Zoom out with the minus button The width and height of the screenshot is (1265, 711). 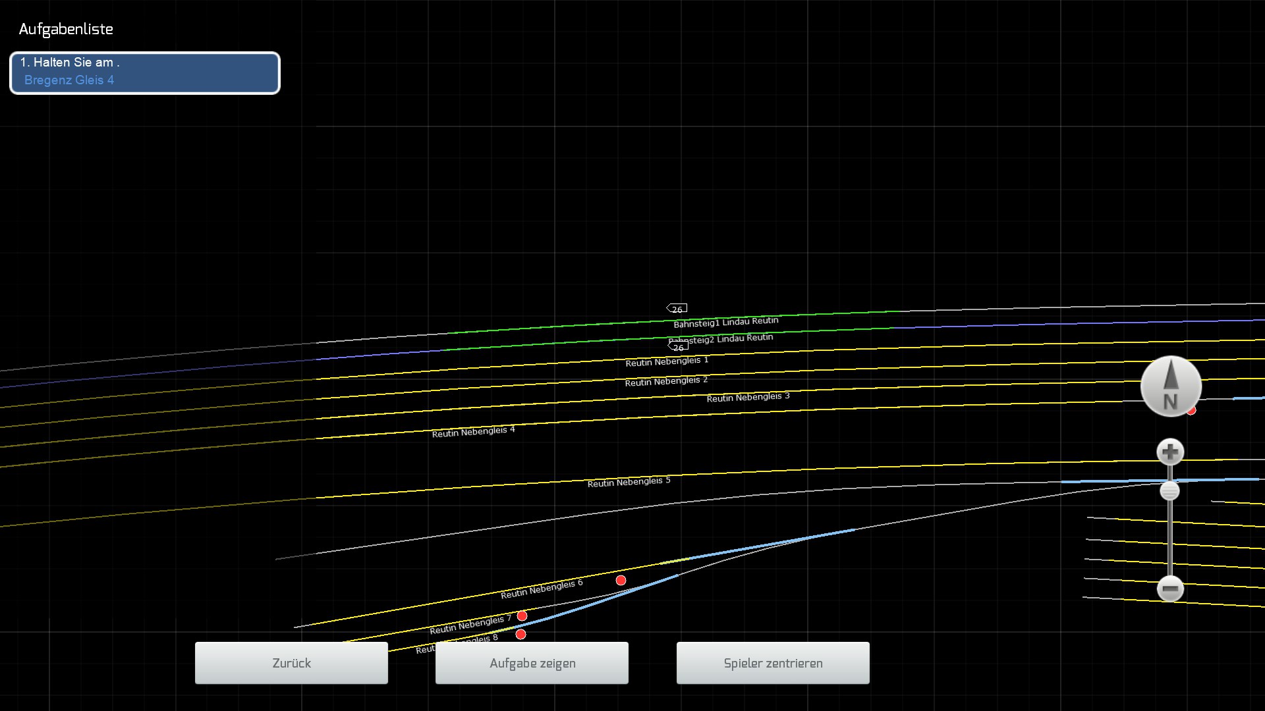(1170, 589)
